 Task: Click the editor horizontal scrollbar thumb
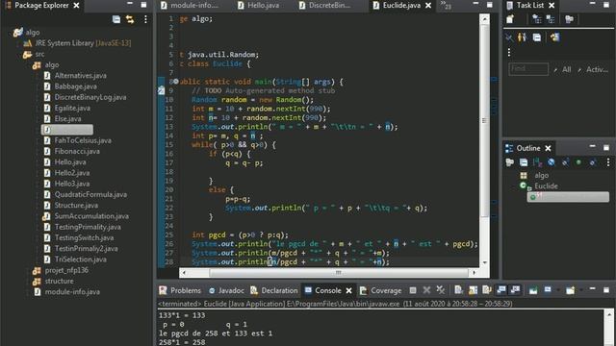click(x=338, y=273)
